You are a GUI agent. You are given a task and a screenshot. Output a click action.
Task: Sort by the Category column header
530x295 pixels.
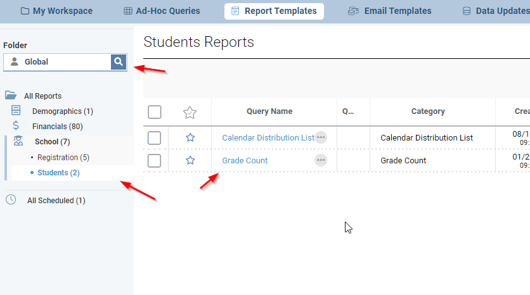tap(428, 111)
